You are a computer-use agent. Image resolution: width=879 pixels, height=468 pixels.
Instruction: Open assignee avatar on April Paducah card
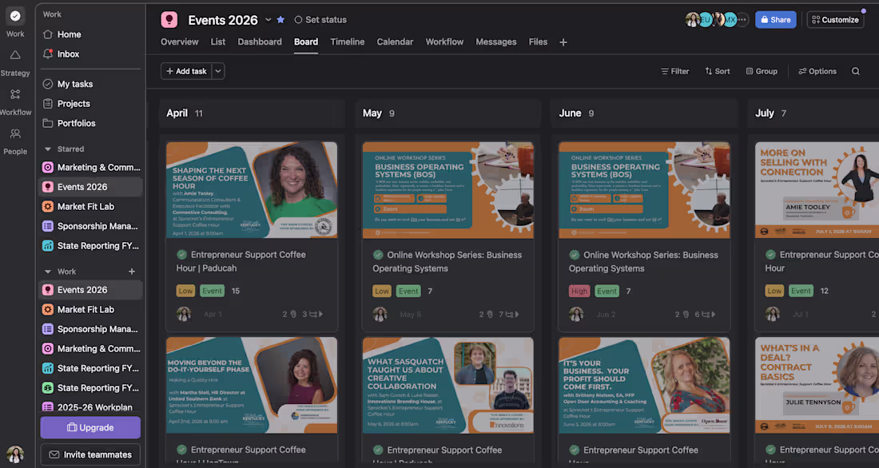tap(184, 314)
